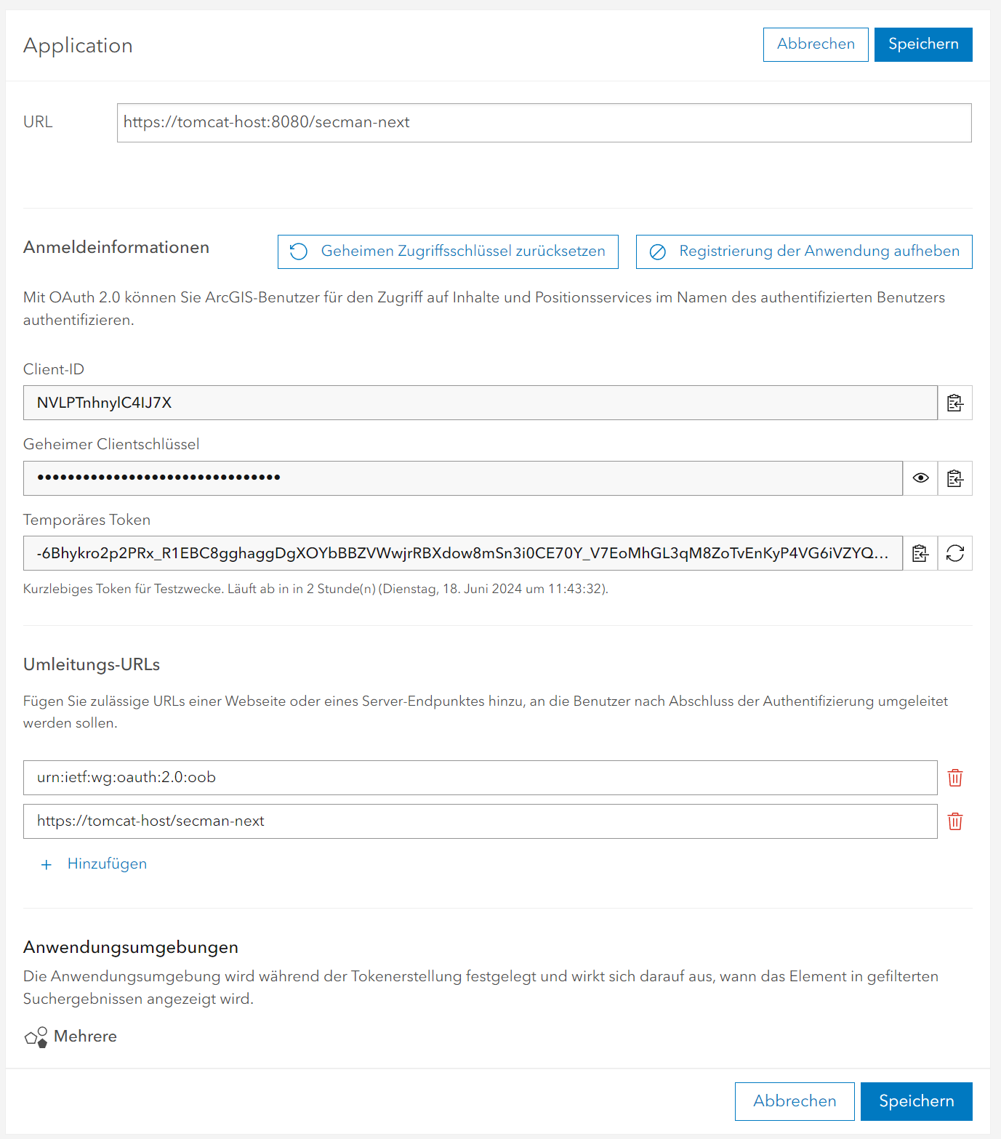The width and height of the screenshot is (1001, 1139).
Task: Click the Temporäres Token label
Action: [87, 520]
